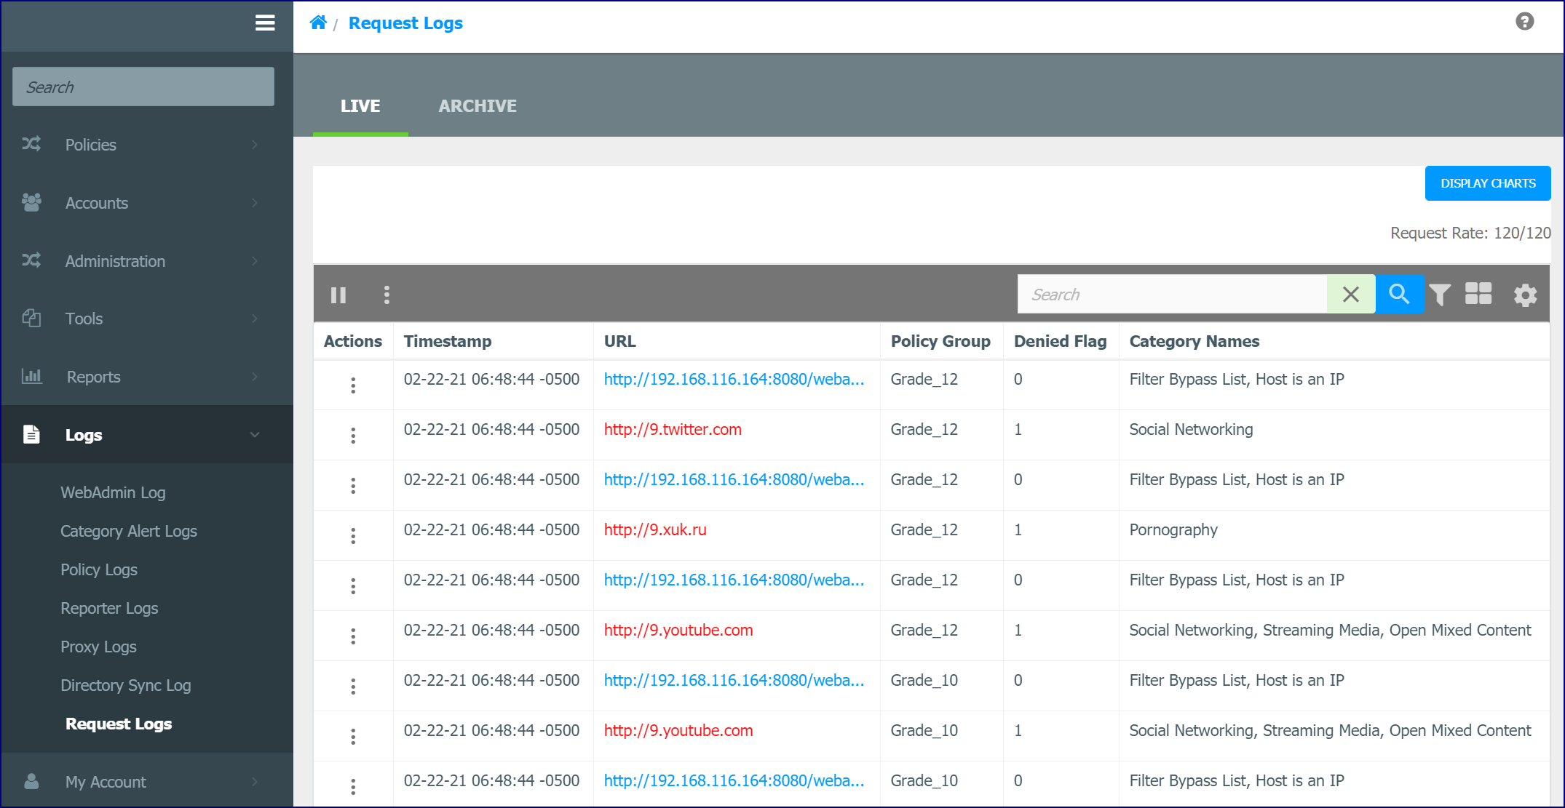
Task: Expand the Reports menu chevron
Action: click(x=255, y=376)
